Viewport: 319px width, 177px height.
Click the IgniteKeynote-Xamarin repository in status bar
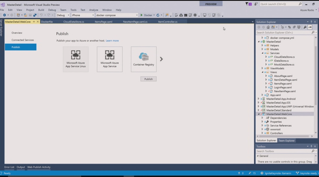276,173
